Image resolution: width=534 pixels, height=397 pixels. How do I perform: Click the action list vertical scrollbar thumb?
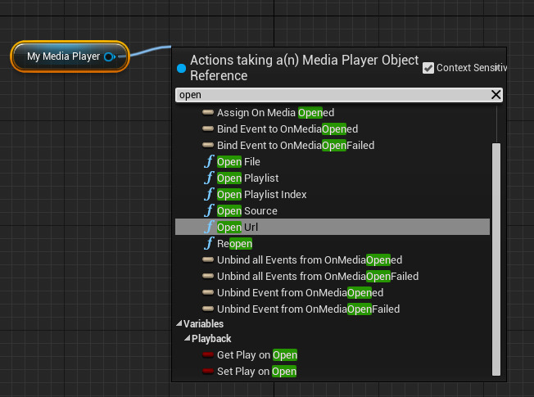[x=496, y=259]
